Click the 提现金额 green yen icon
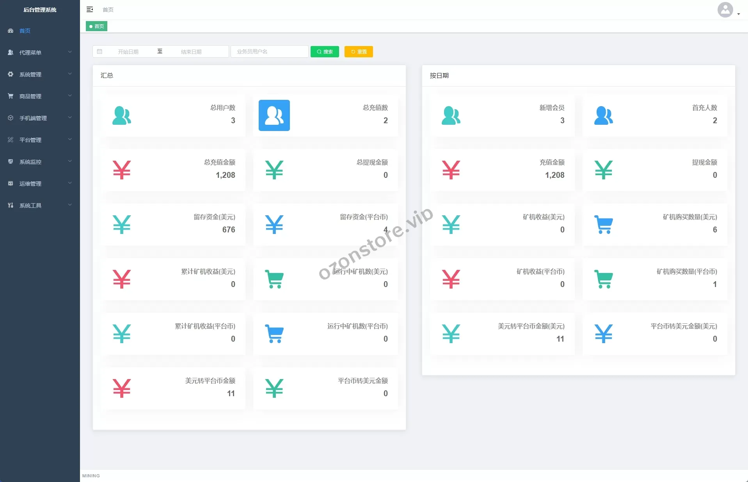The height and width of the screenshot is (482, 748). pos(603,170)
